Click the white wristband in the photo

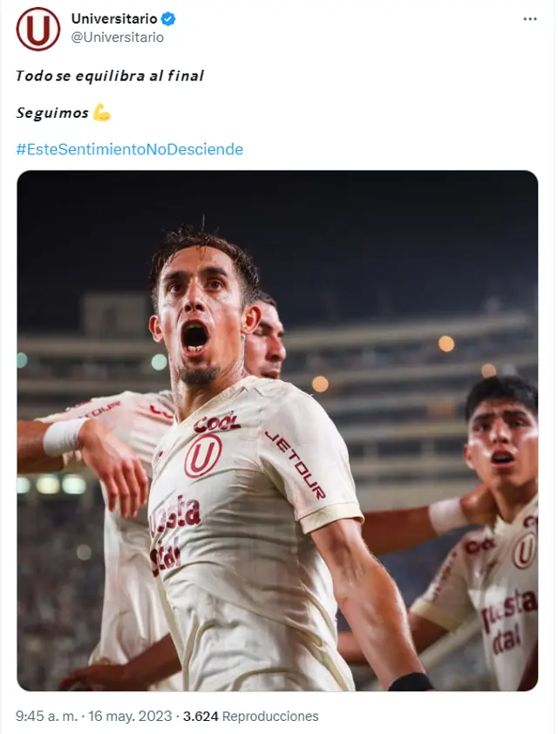pos(64,436)
